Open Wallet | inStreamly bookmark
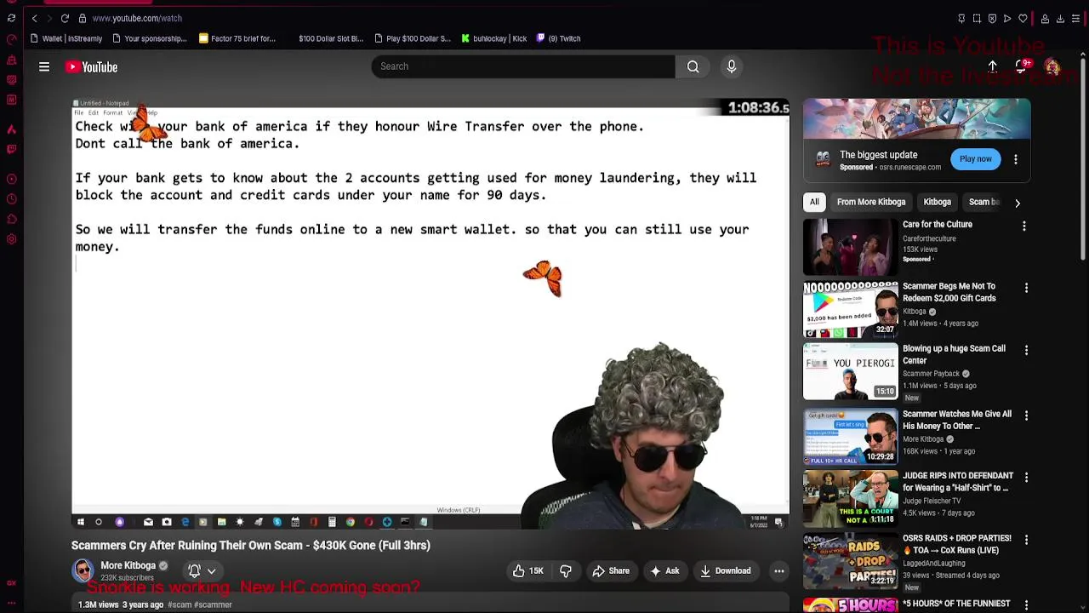1089x613 pixels. pos(66,38)
